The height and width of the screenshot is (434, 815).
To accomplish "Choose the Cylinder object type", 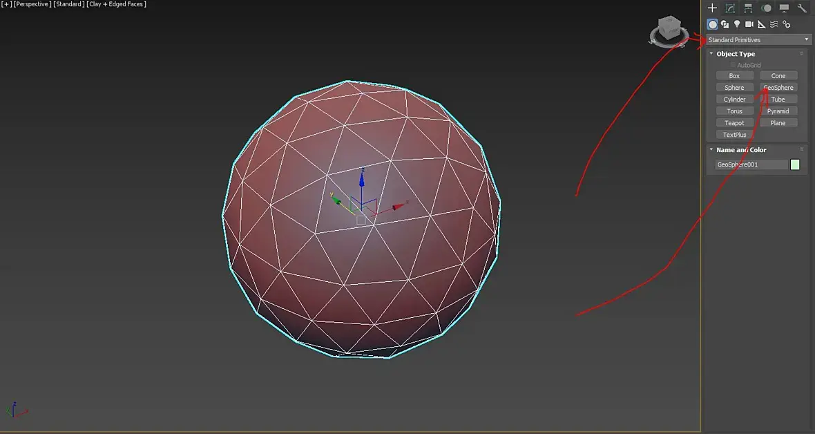I will [x=734, y=100].
